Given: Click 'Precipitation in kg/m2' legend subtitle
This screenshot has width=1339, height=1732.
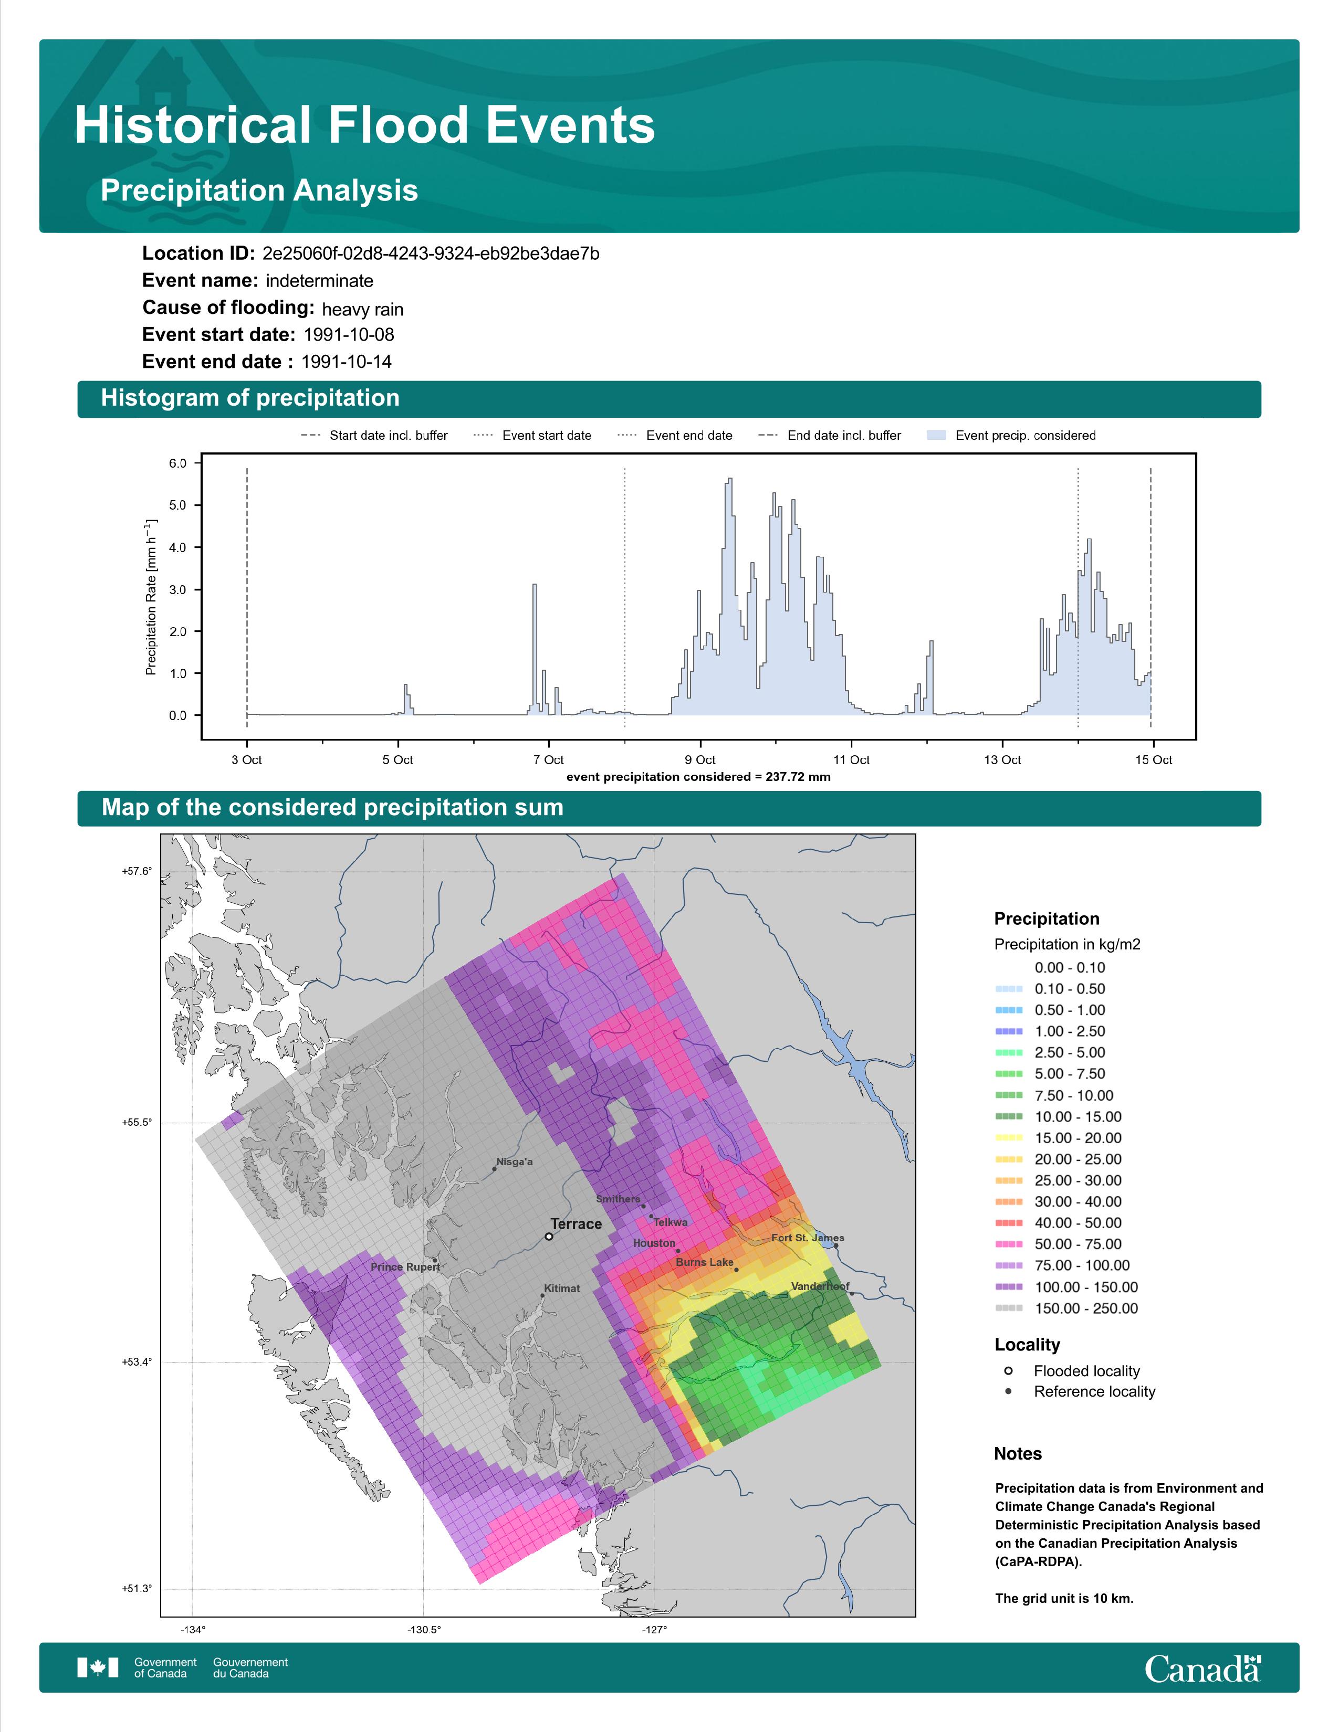Looking at the screenshot, I should point(1067,944).
